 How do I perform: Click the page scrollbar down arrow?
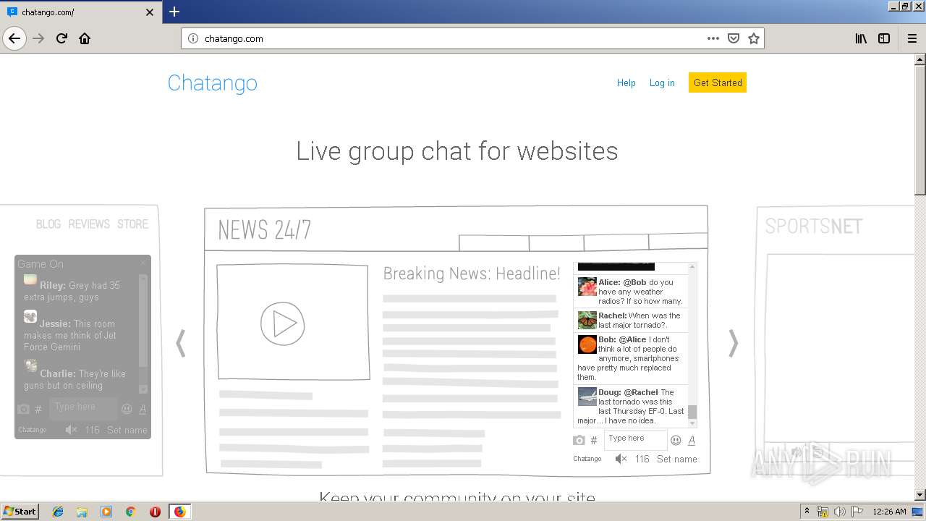[920, 495]
